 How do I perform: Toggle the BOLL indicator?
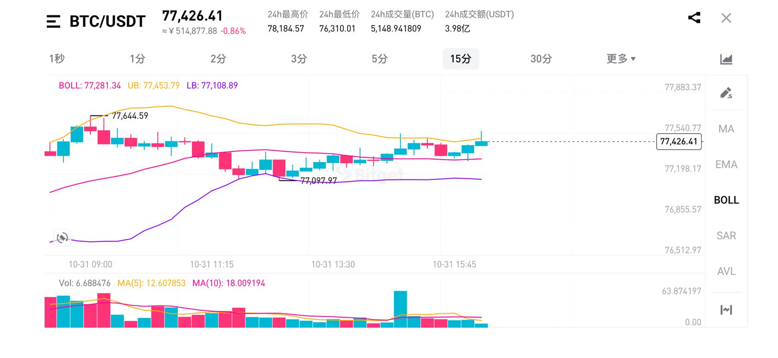coord(726,200)
